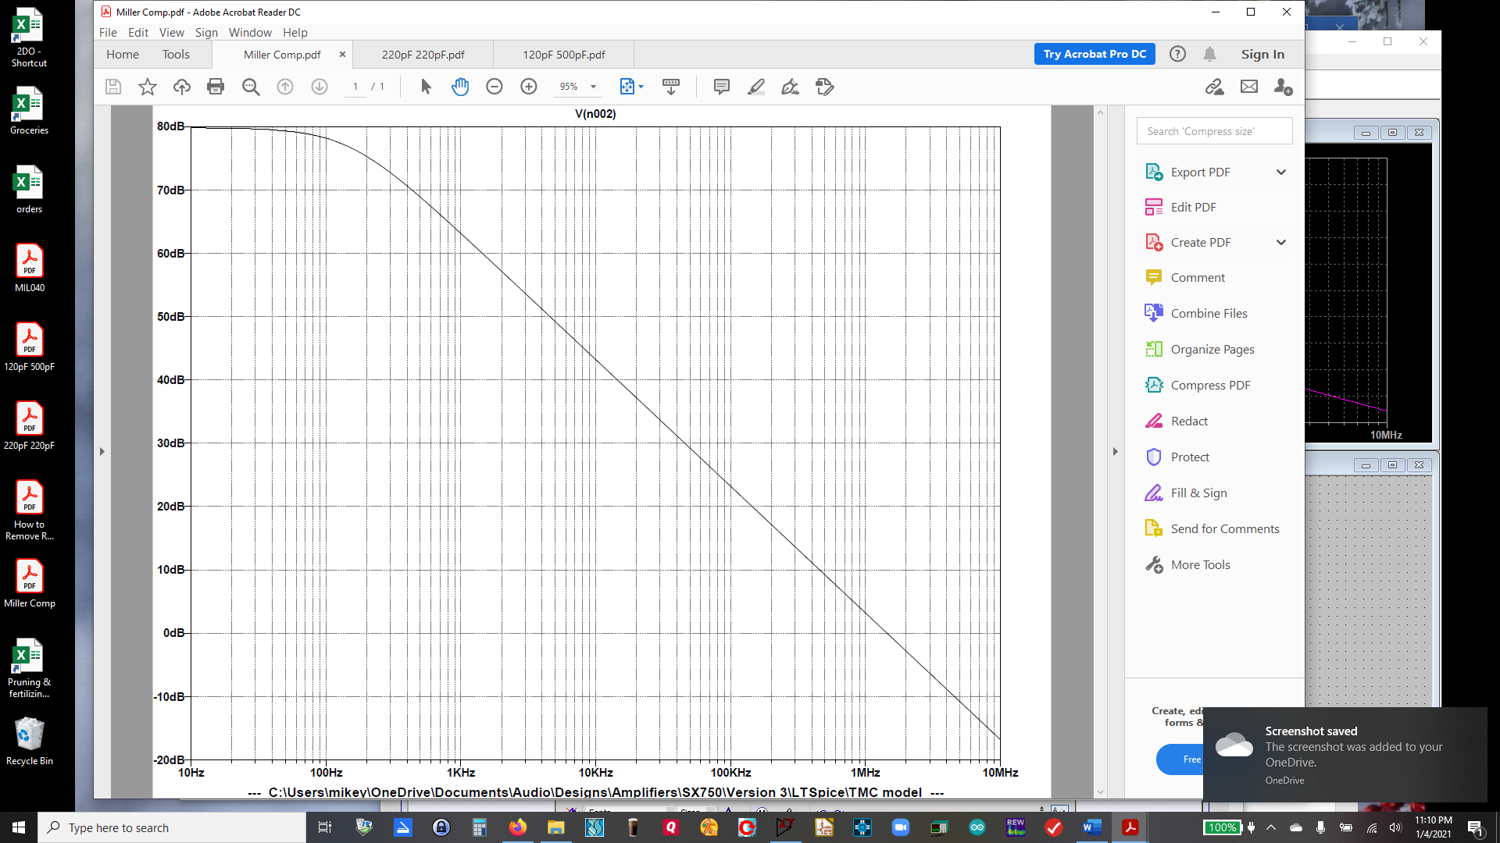Click the scrolling mode keyboard icon
1500x843 pixels.
(671, 87)
